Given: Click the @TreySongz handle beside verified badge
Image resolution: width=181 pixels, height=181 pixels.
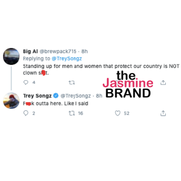Looking at the screenshot, I should point(75,96).
